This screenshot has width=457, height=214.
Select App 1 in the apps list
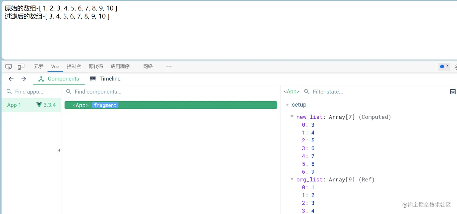[31, 105]
